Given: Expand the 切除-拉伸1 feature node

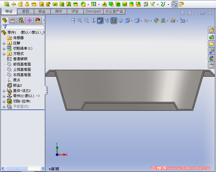Looking at the screenshot, I should pyautogui.click(x=4, y=102).
